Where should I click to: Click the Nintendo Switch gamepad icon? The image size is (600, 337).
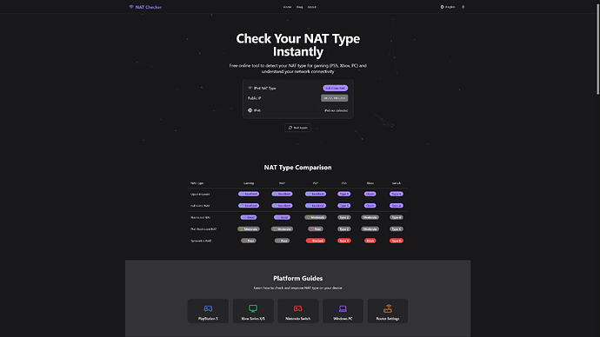point(297,308)
